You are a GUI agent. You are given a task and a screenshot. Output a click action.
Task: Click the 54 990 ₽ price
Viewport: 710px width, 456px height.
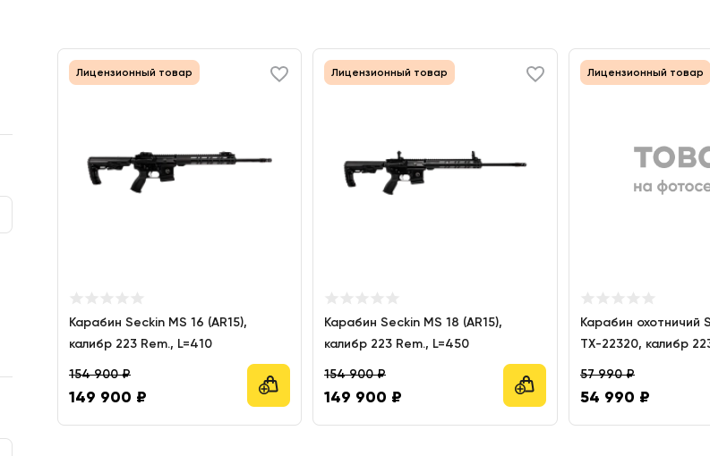(614, 397)
